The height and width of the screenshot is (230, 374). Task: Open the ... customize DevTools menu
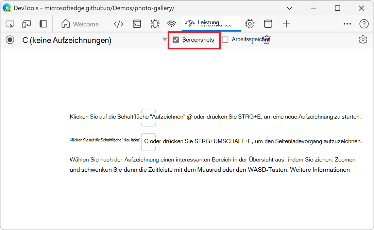(x=347, y=24)
